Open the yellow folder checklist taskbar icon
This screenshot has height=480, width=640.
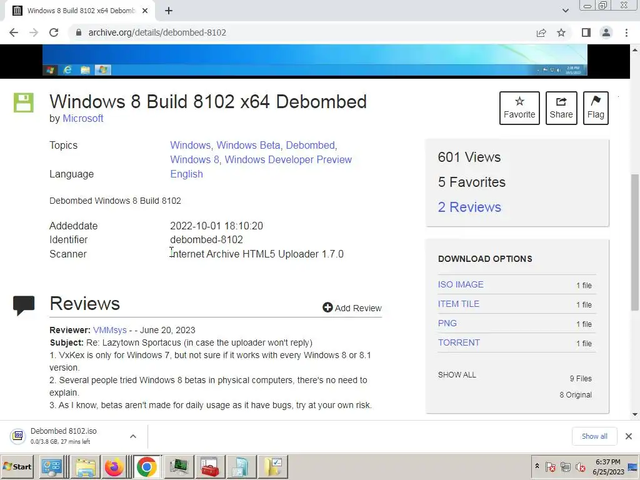(x=273, y=466)
